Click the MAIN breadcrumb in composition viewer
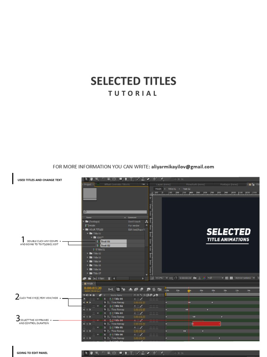The image size is (267, 357). (159, 189)
